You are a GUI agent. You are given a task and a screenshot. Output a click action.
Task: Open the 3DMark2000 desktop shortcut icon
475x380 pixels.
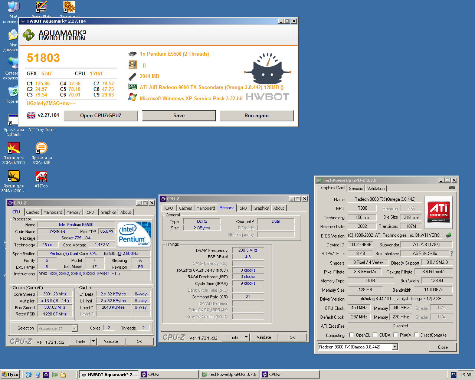[x=14, y=148]
